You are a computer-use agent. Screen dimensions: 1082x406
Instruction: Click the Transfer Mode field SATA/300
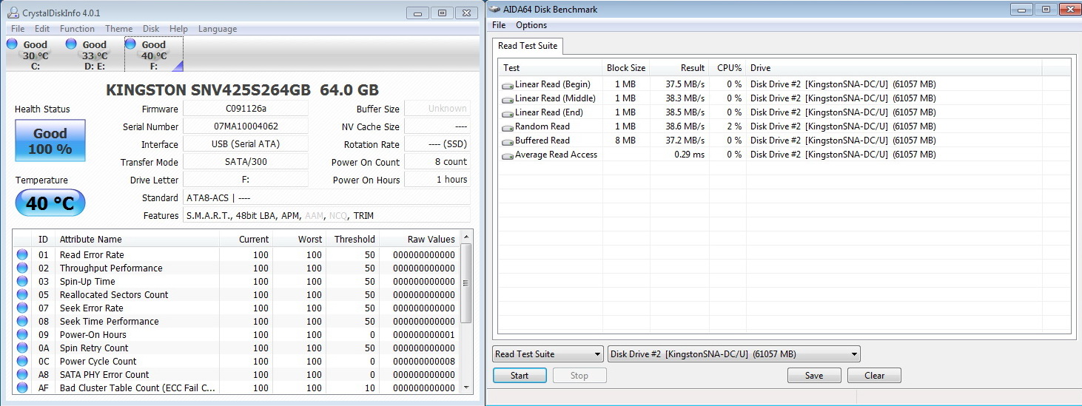click(246, 162)
